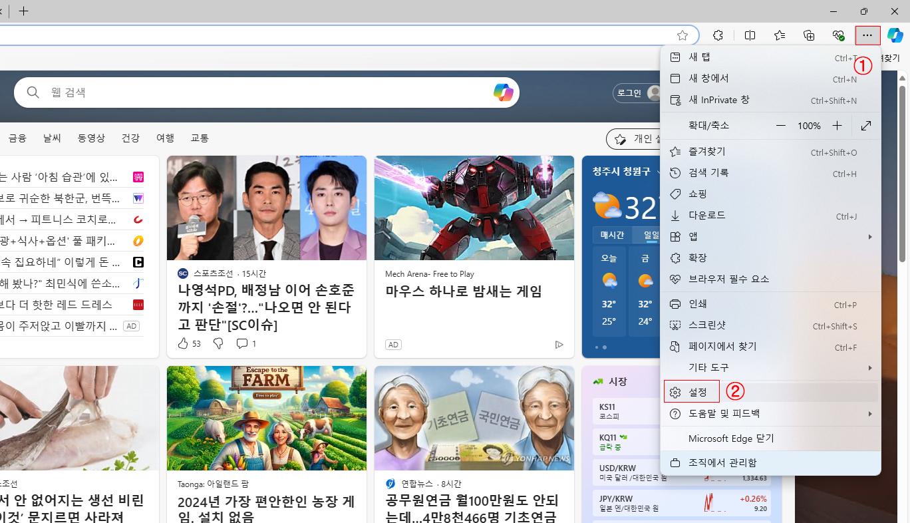This screenshot has height=523, width=910.
Task: Open 2024년 가장 편안한인 농장 게임 link
Action: click(x=266, y=508)
